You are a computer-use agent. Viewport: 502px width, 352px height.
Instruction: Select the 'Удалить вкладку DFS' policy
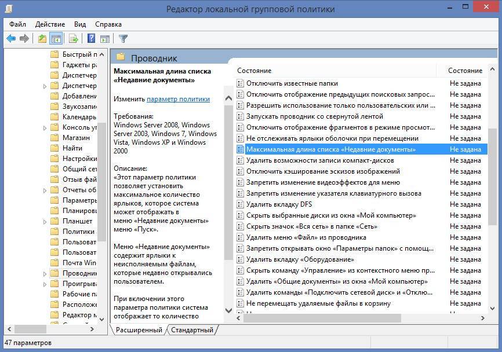coord(279,204)
